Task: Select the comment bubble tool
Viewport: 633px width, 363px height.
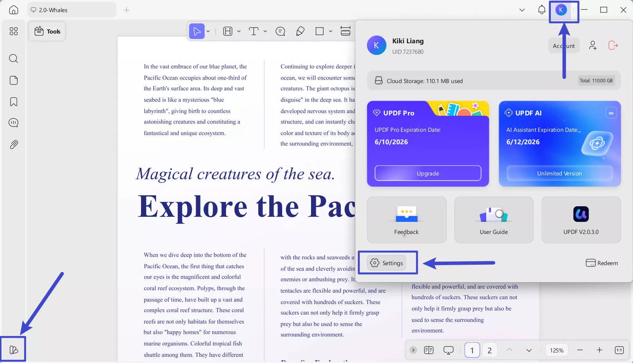Action: [x=280, y=31]
